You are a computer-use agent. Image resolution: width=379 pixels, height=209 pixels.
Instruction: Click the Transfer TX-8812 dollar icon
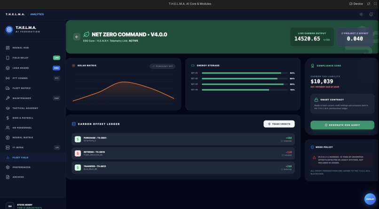[x=78, y=168]
